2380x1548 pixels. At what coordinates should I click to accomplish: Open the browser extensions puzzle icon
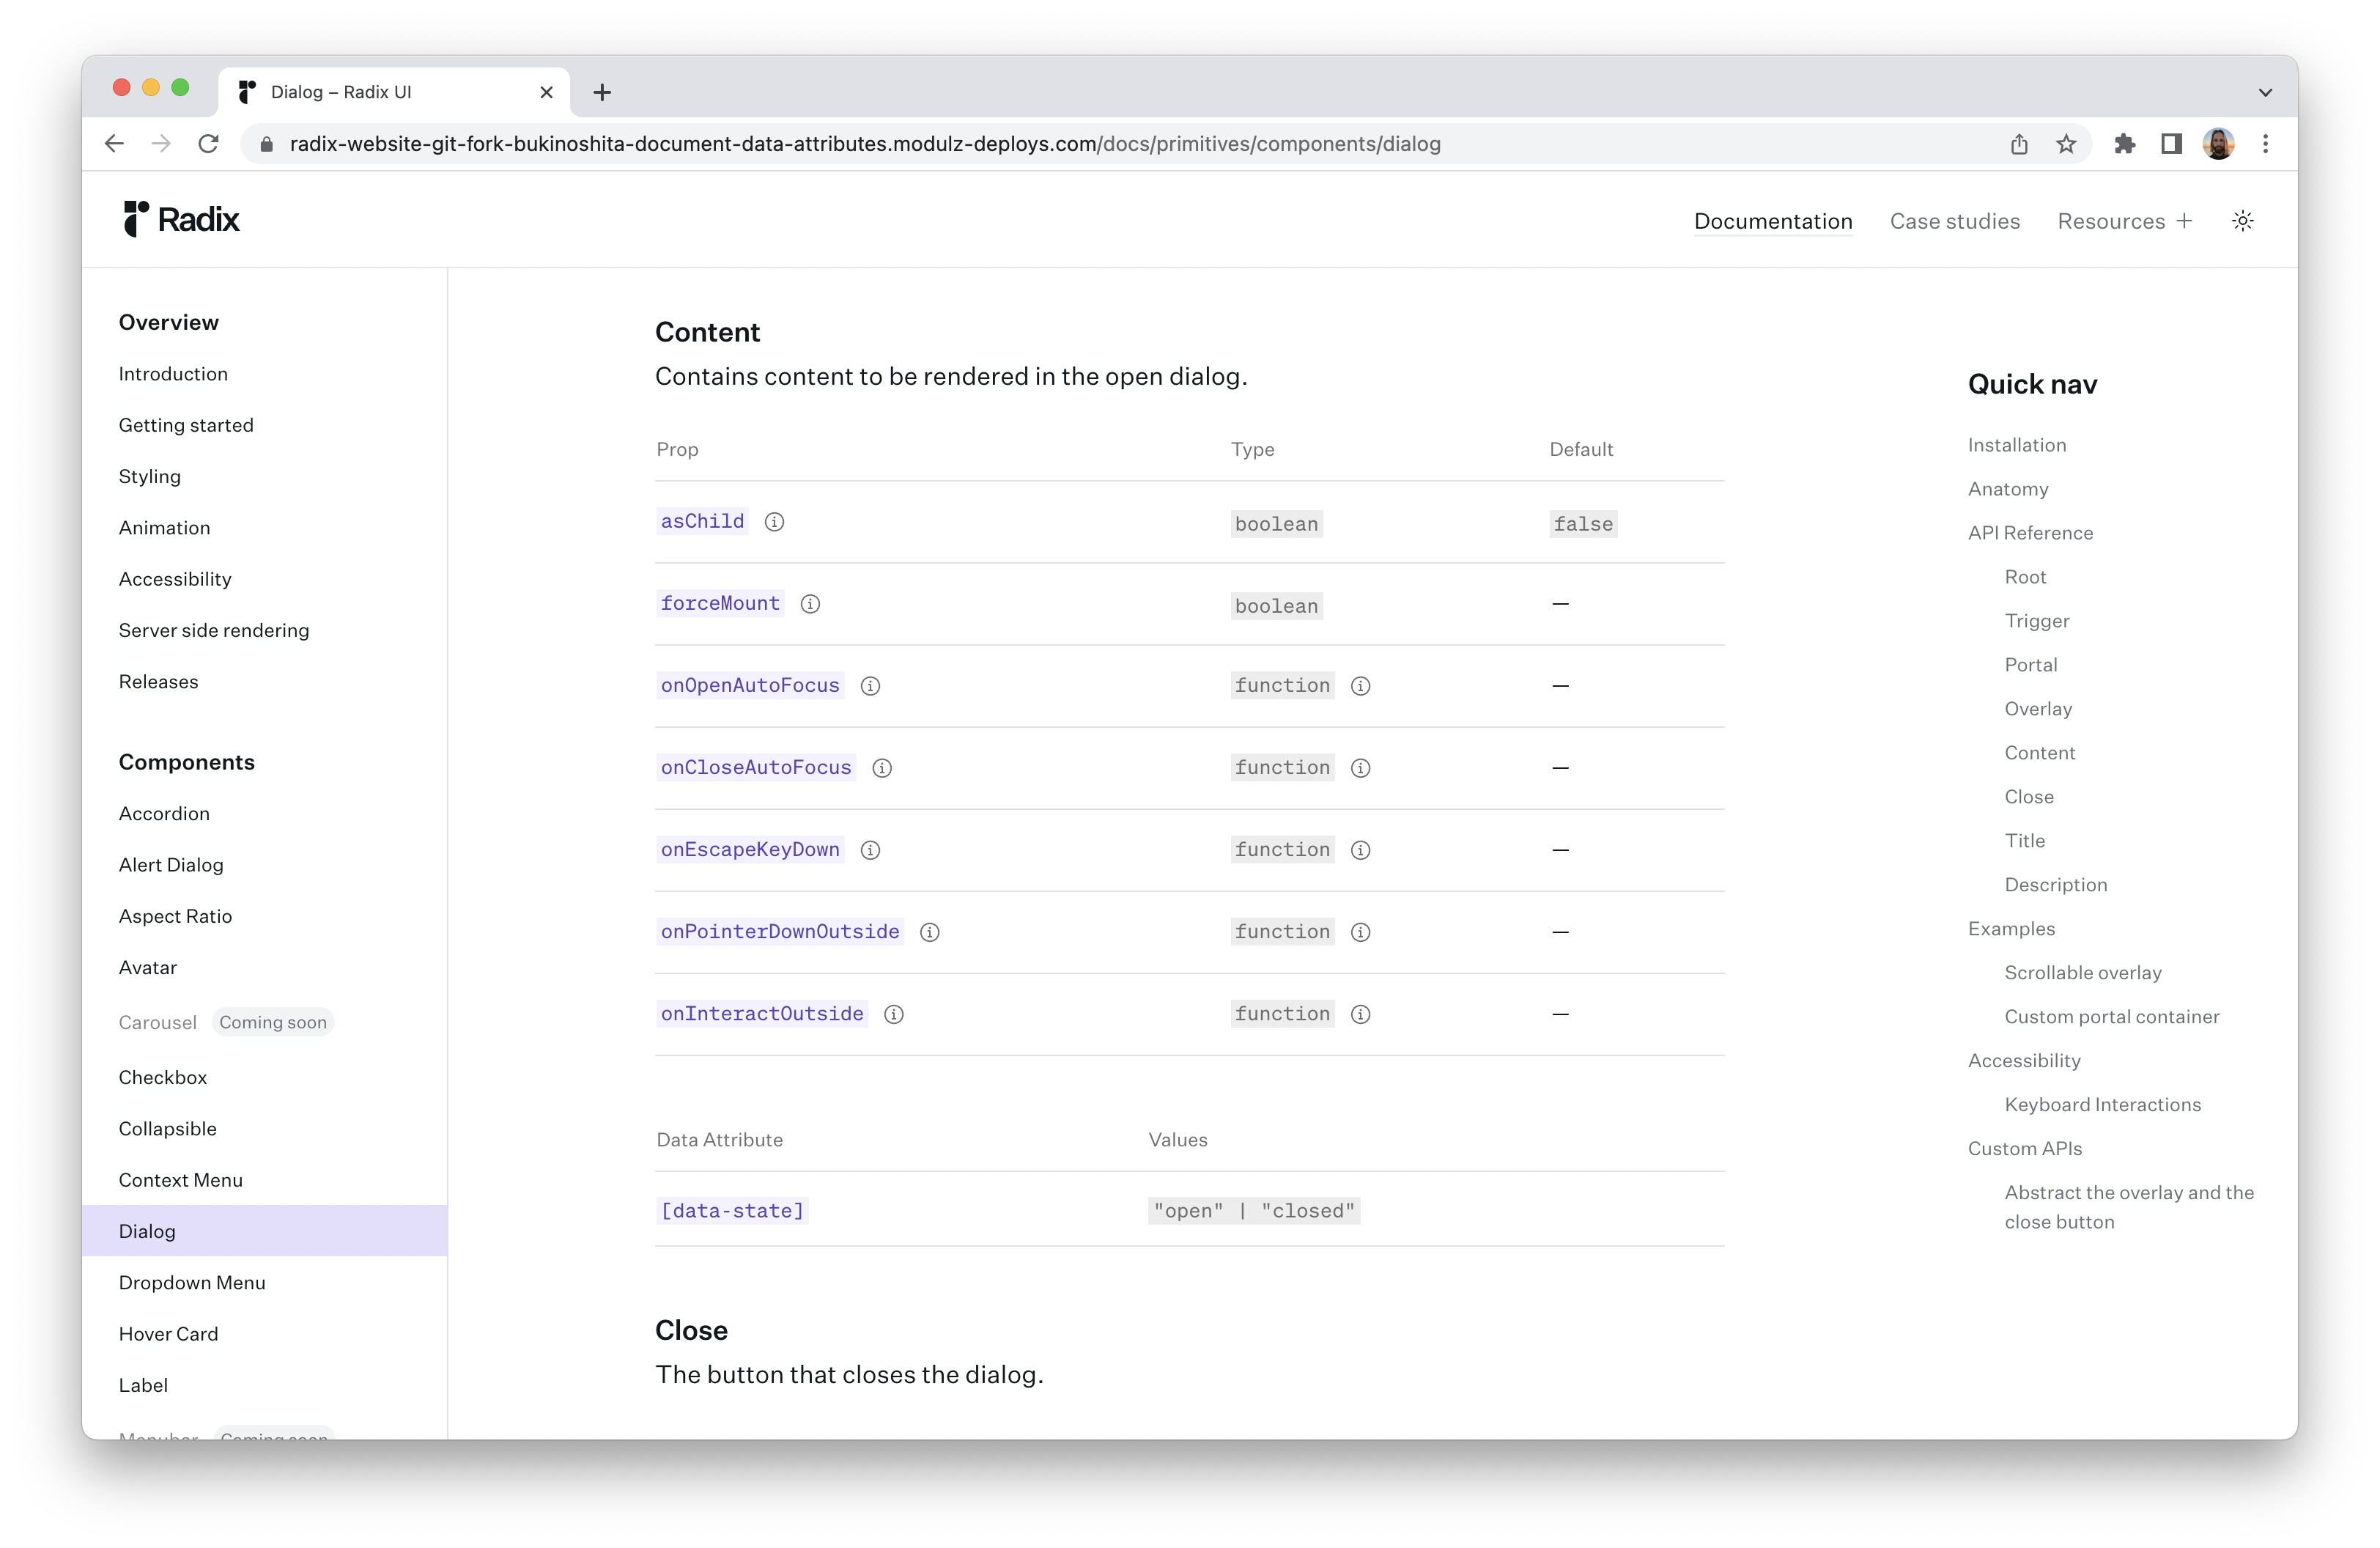click(x=2124, y=144)
